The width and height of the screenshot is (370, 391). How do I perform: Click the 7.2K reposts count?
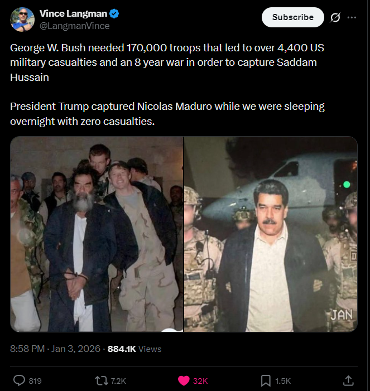pos(118,381)
